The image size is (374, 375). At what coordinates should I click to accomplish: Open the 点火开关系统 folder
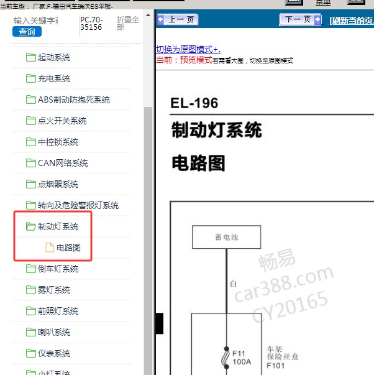tap(62, 121)
